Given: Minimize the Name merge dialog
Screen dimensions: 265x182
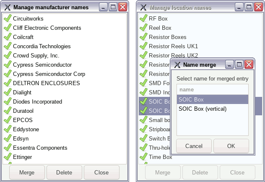Looking at the screenshot, I should [229, 65].
